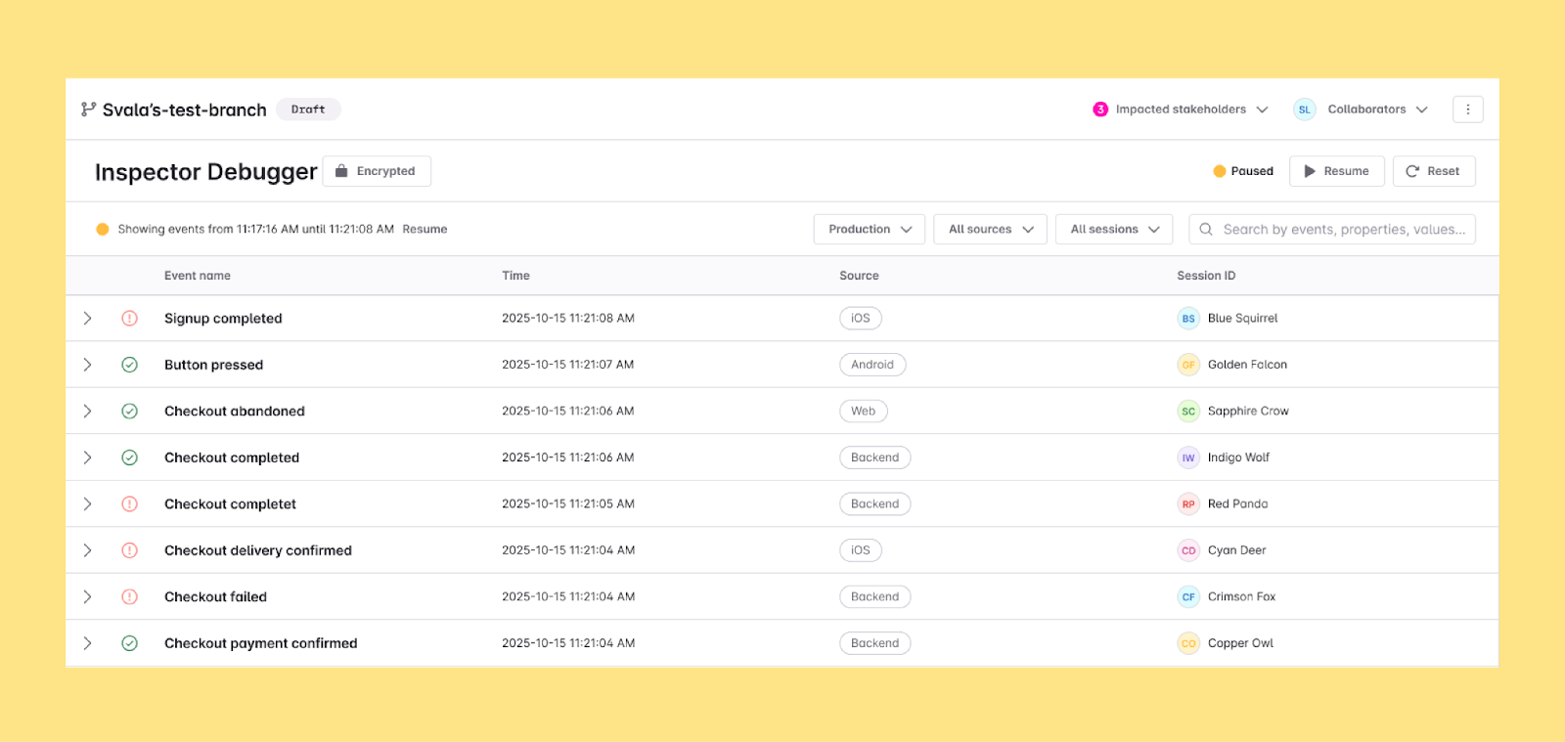Click the branch icon beside Svala's-test-branch
The width and height of the screenshot is (1565, 742).
coord(88,109)
